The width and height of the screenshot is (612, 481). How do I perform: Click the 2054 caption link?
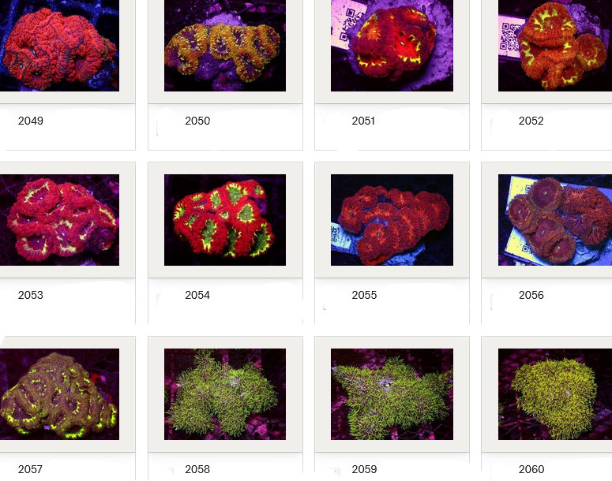pos(197,295)
